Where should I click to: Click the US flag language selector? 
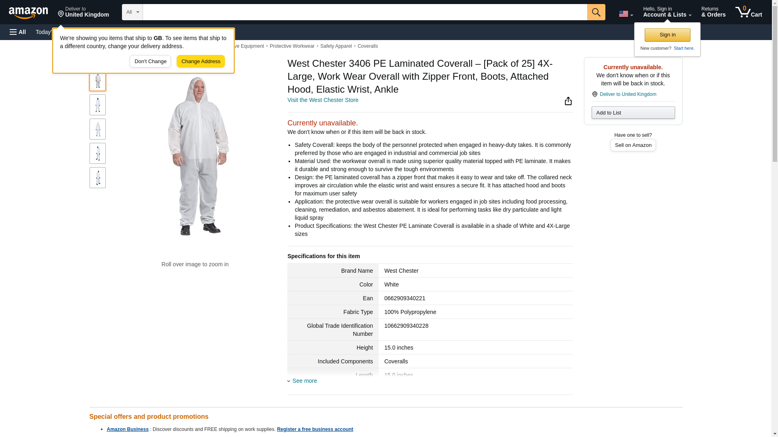click(625, 14)
